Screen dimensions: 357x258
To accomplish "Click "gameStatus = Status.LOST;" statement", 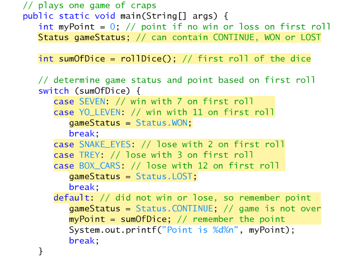I will (x=133, y=176).
